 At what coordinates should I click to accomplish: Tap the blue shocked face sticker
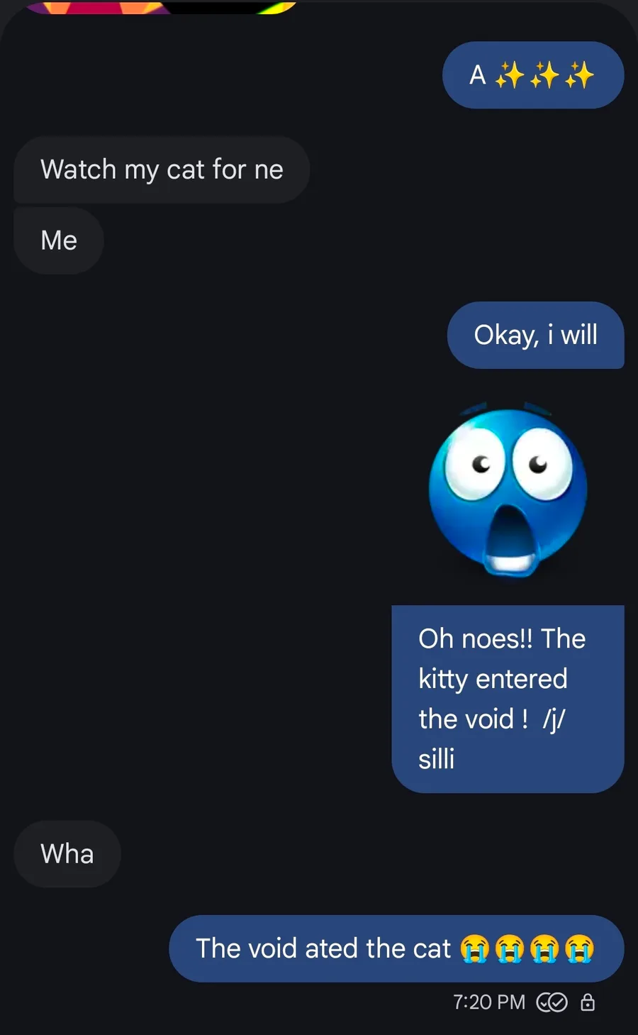pos(508,489)
